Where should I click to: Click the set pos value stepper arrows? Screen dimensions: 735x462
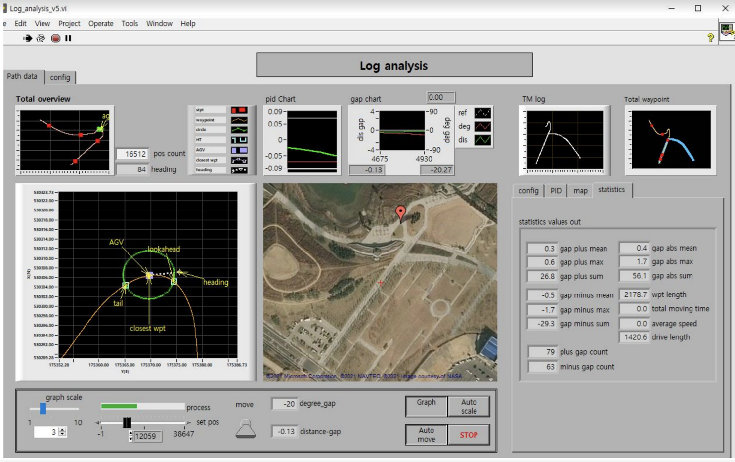[x=130, y=436]
